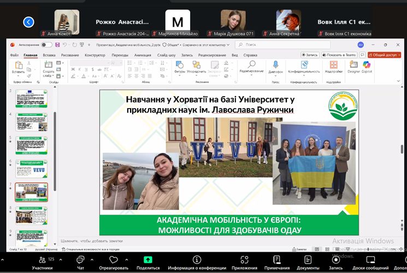Open the Анимация ribbon tab
Image resolution: width=407 pixels, height=273 pixels.
coord(143,55)
